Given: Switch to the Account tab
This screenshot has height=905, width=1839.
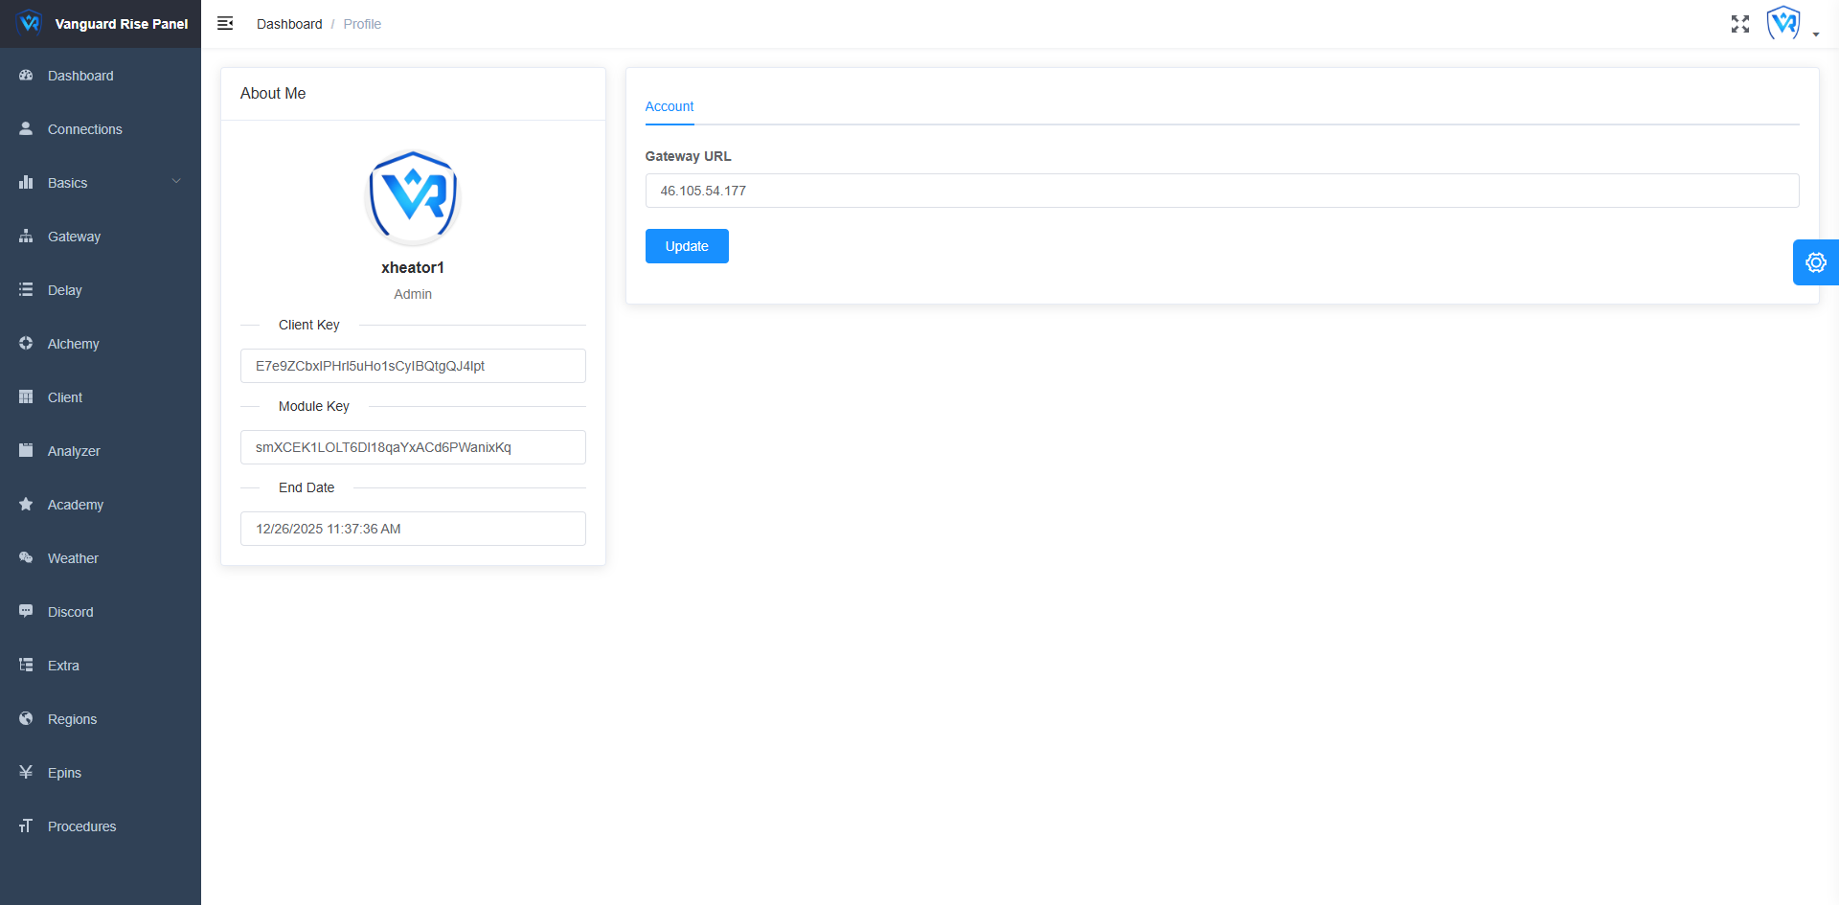Looking at the screenshot, I should [x=669, y=106].
